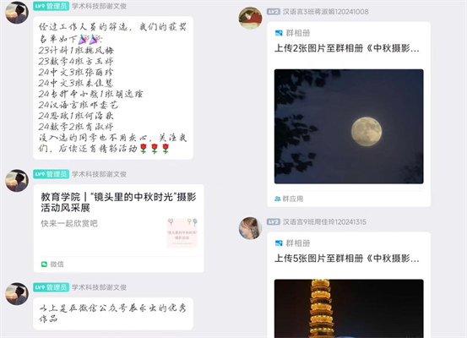Click 蒋淑娟's profile avatar
Image resolution: width=467 pixels, height=338 pixels.
coord(250,18)
